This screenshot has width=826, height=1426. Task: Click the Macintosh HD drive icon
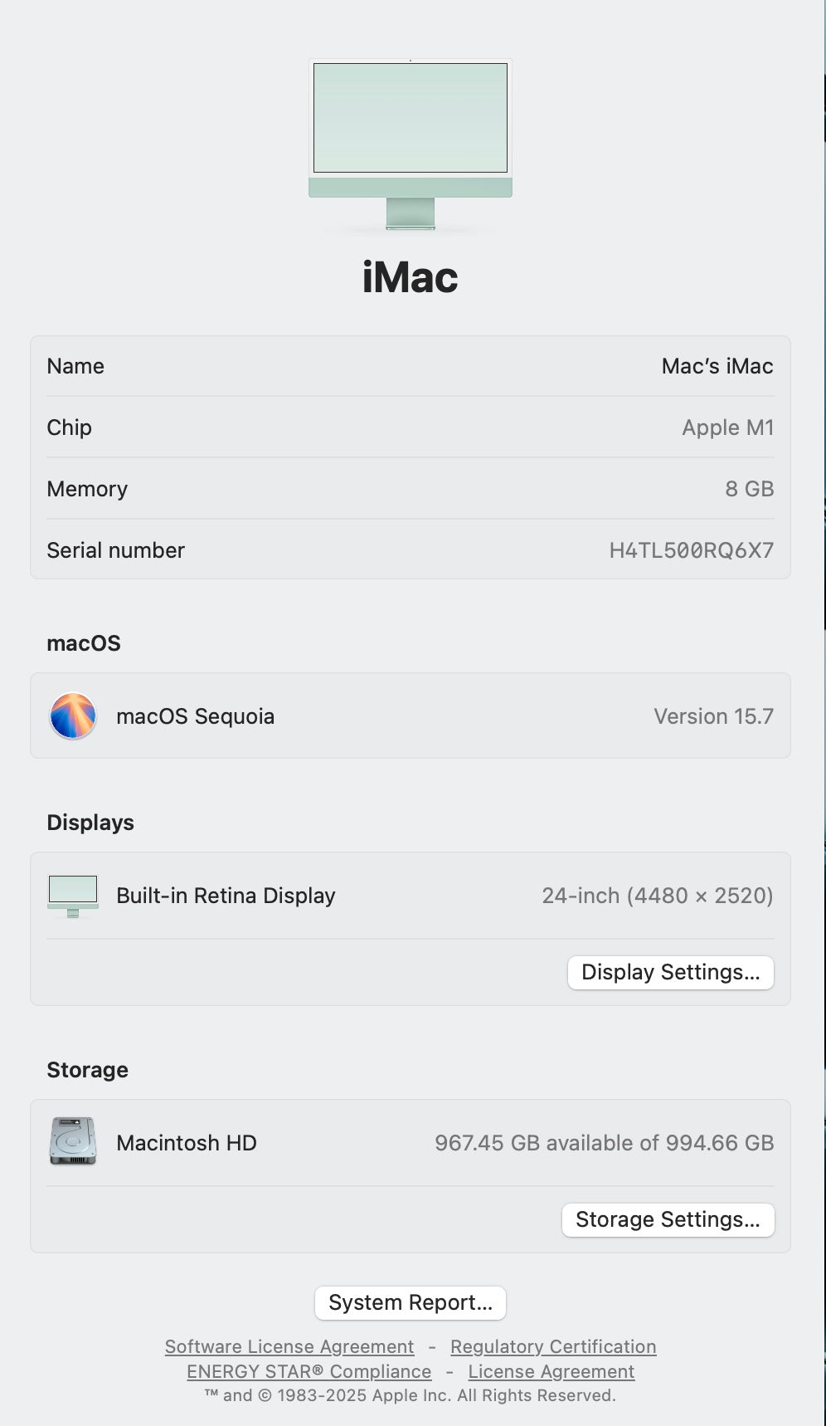[x=73, y=1142]
